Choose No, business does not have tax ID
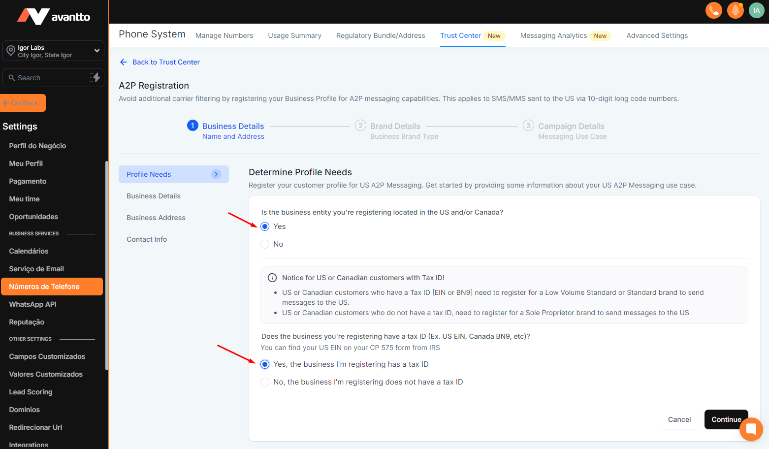The height and width of the screenshot is (449, 769). (265, 382)
